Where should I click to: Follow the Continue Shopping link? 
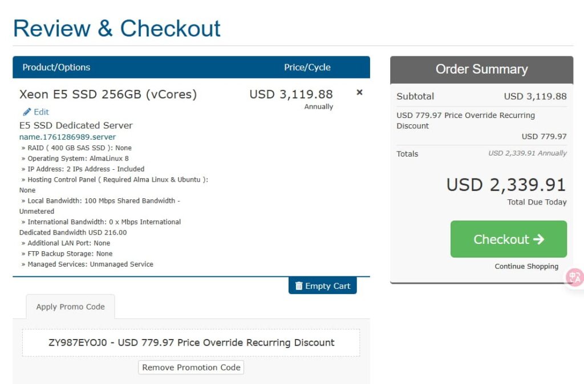(x=526, y=266)
